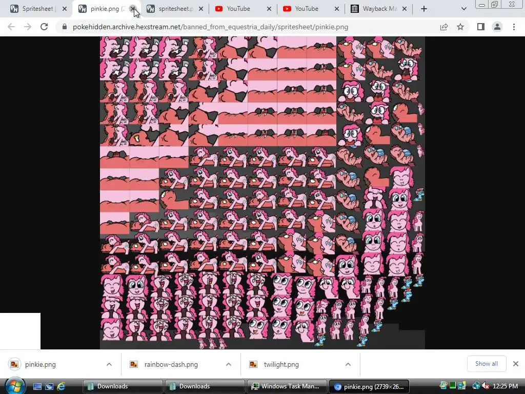Image resolution: width=525 pixels, height=394 pixels.
Task: Click the Pinkie spritesheet image
Action: click(x=262, y=193)
